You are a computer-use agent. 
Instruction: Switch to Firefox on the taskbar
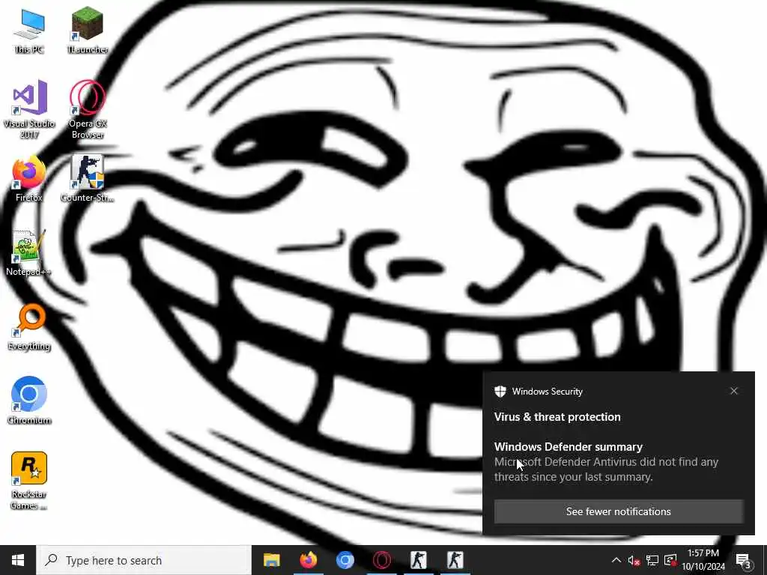308,560
